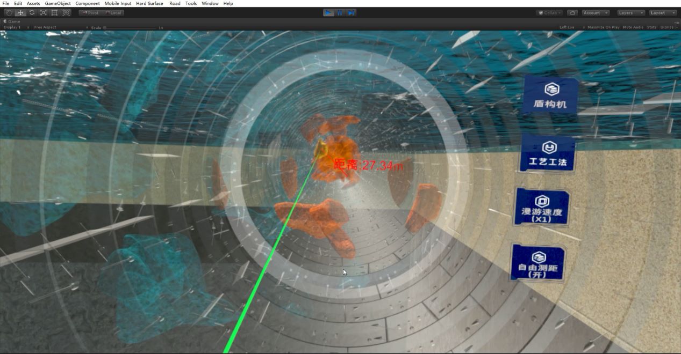The width and height of the screenshot is (681, 354).
Task: Toggle Gizmos in Game view
Action: pos(667,27)
